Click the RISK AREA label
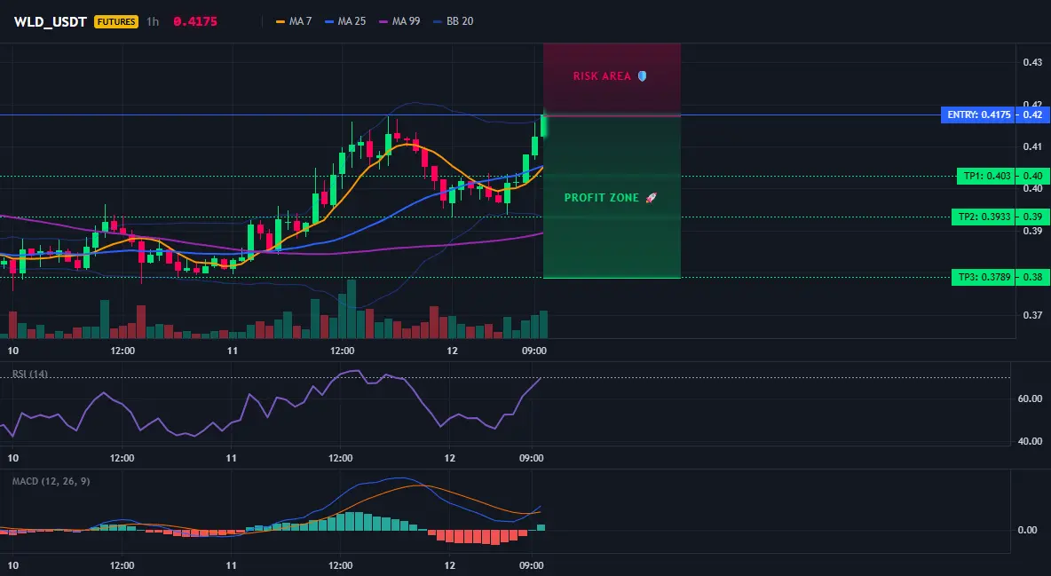 tap(602, 76)
